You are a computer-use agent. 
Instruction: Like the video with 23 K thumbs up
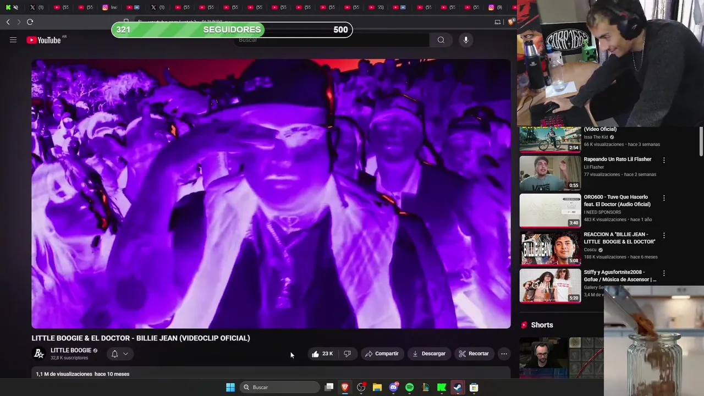coord(322,354)
